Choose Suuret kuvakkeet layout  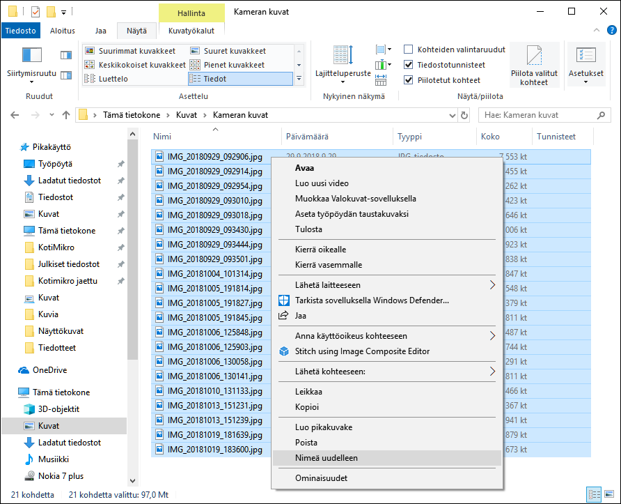(x=234, y=51)
